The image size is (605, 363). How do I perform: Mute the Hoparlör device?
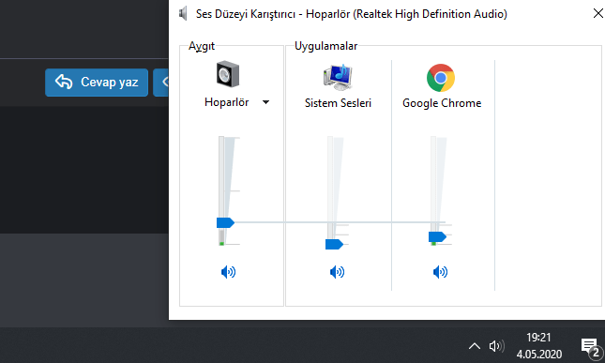228,272
